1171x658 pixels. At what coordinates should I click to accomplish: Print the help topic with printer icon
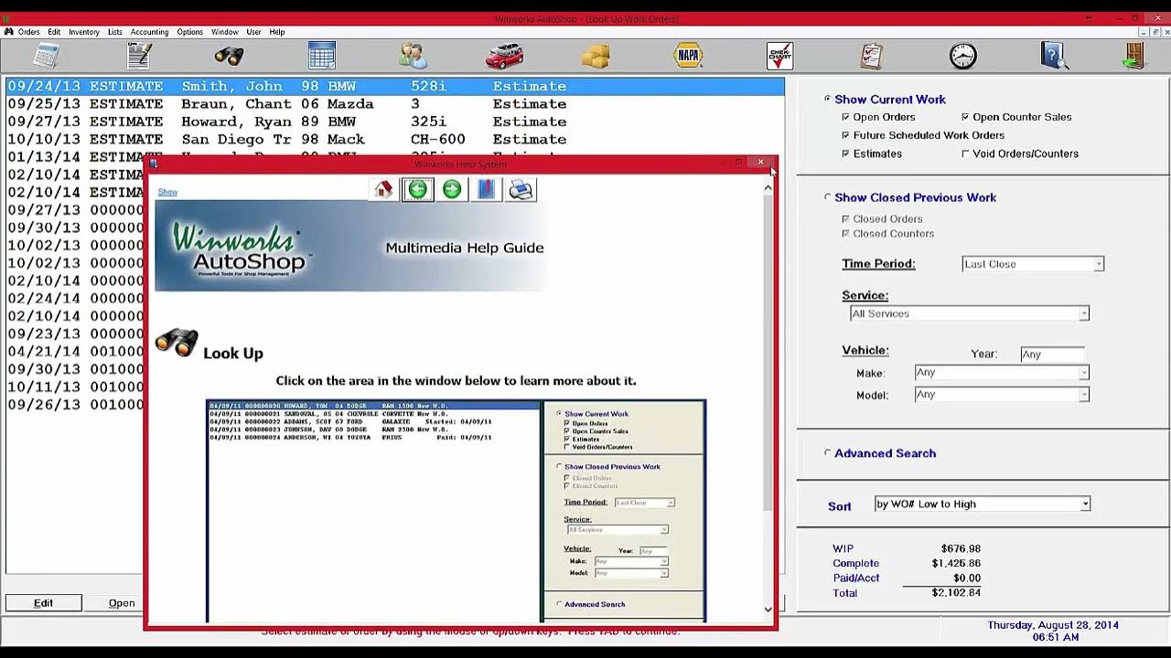tap(521, 189)
